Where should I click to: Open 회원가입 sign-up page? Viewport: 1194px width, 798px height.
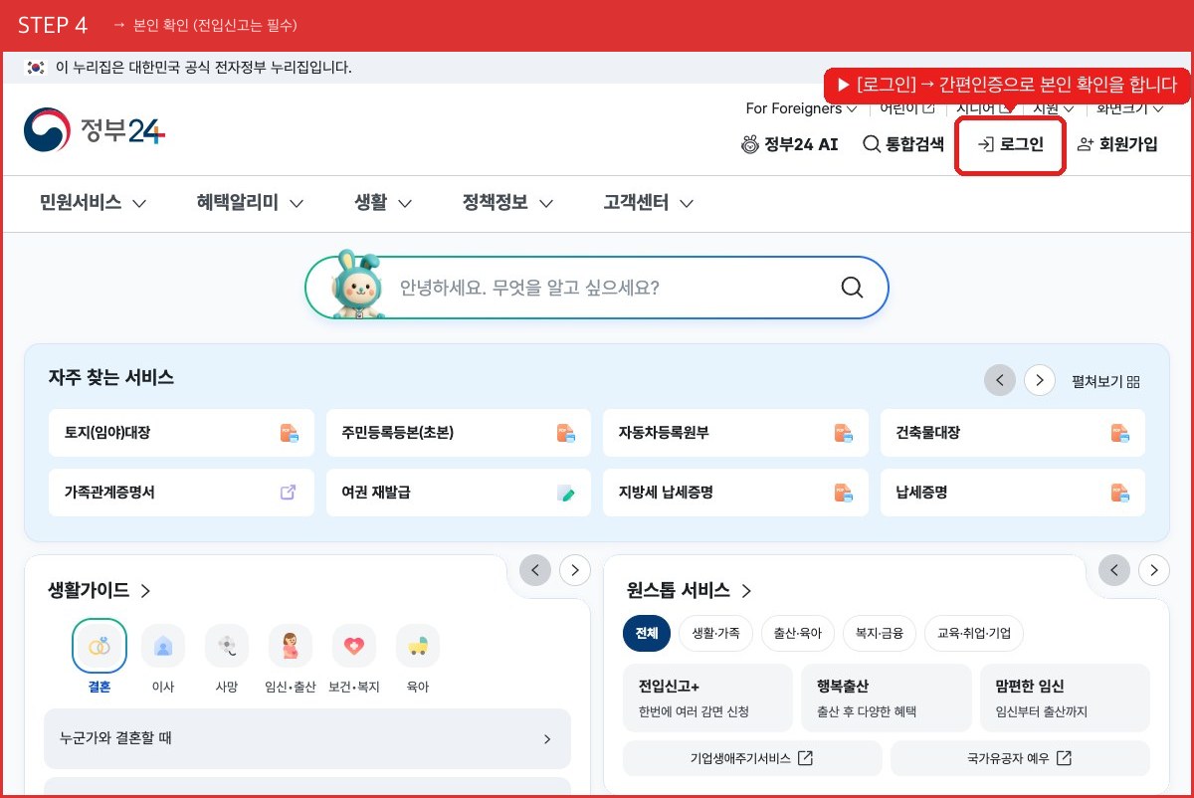pos(1117,144)
